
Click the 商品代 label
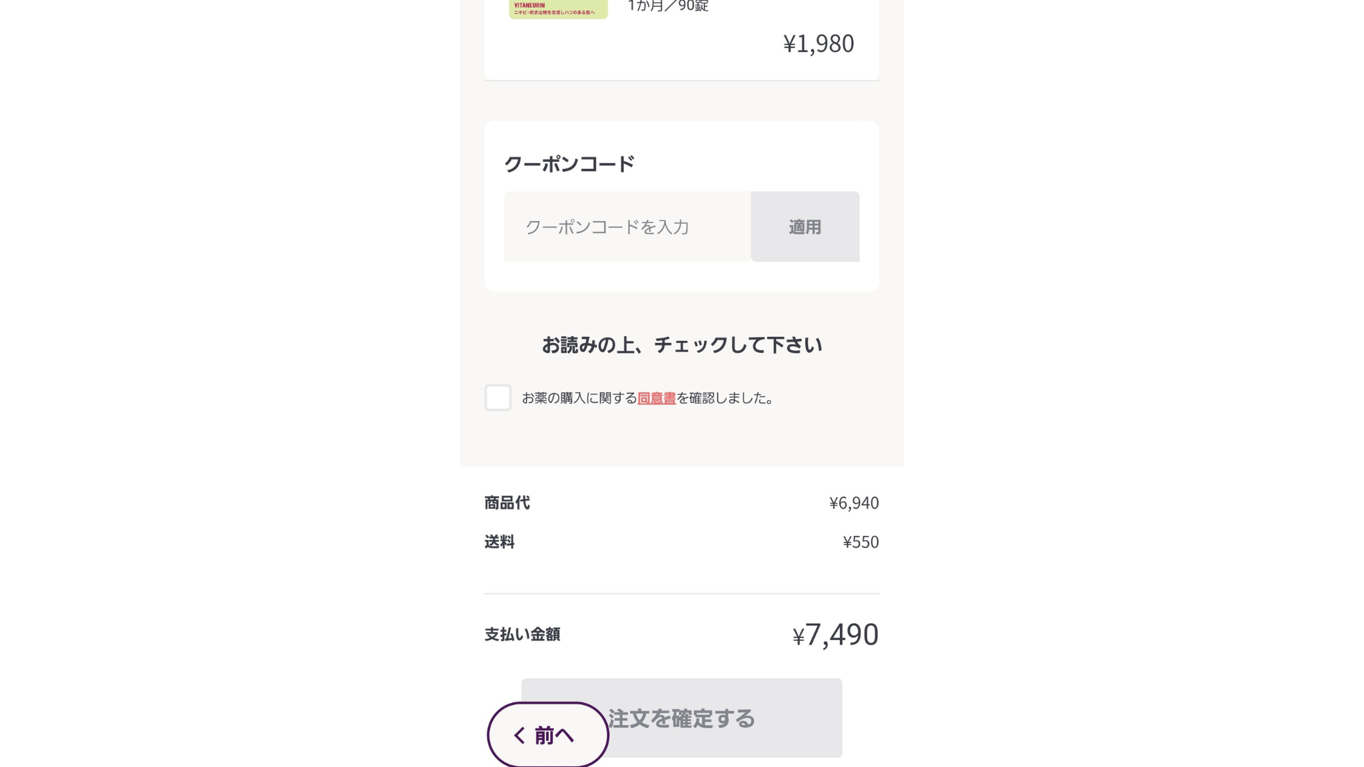point(507,503)
